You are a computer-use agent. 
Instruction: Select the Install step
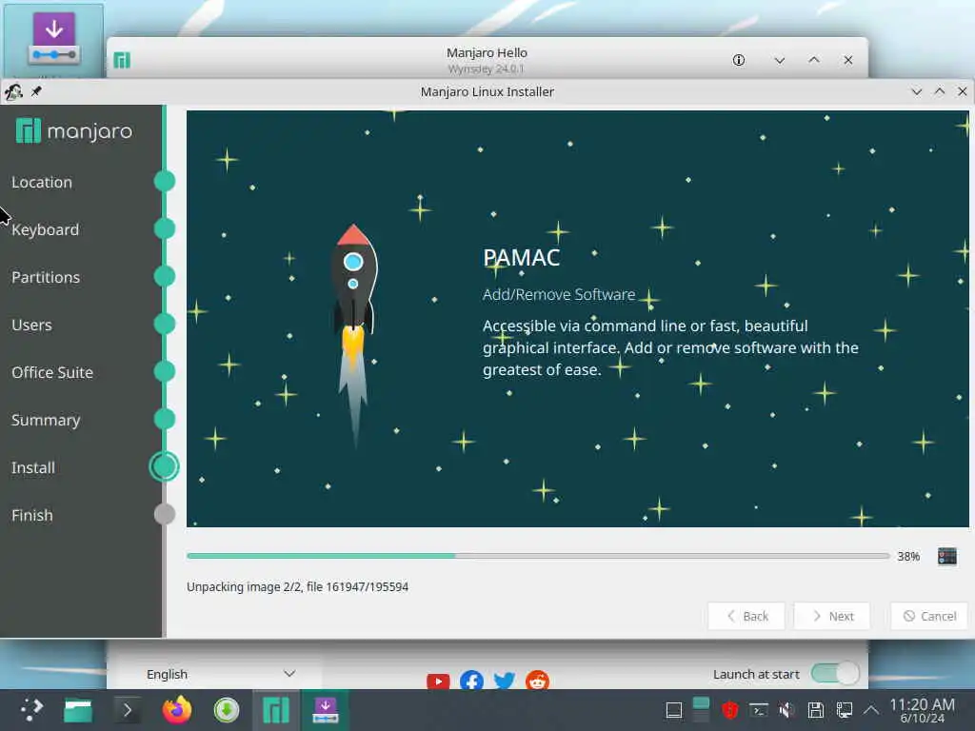(33, 467)
